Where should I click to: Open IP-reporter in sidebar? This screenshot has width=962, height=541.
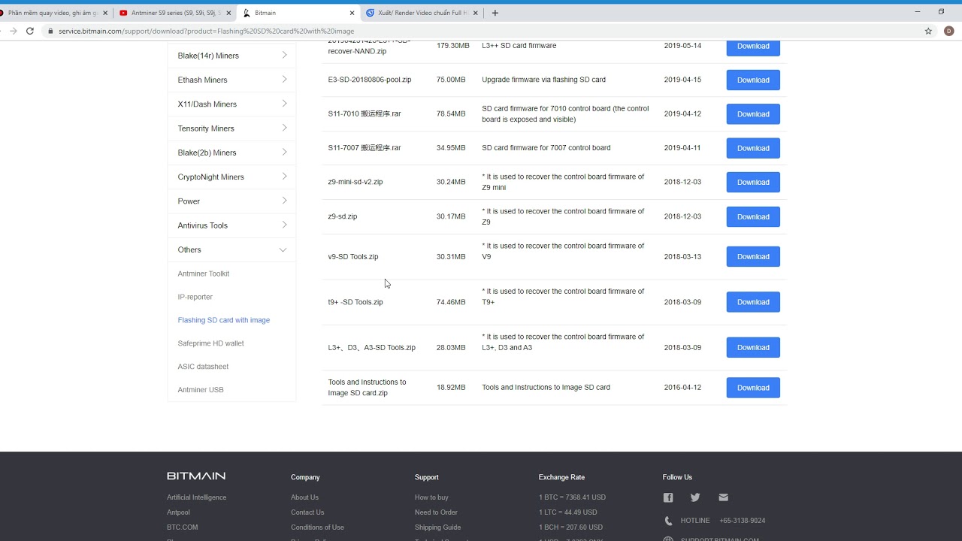pyautogui.click(x=195, y=297)
